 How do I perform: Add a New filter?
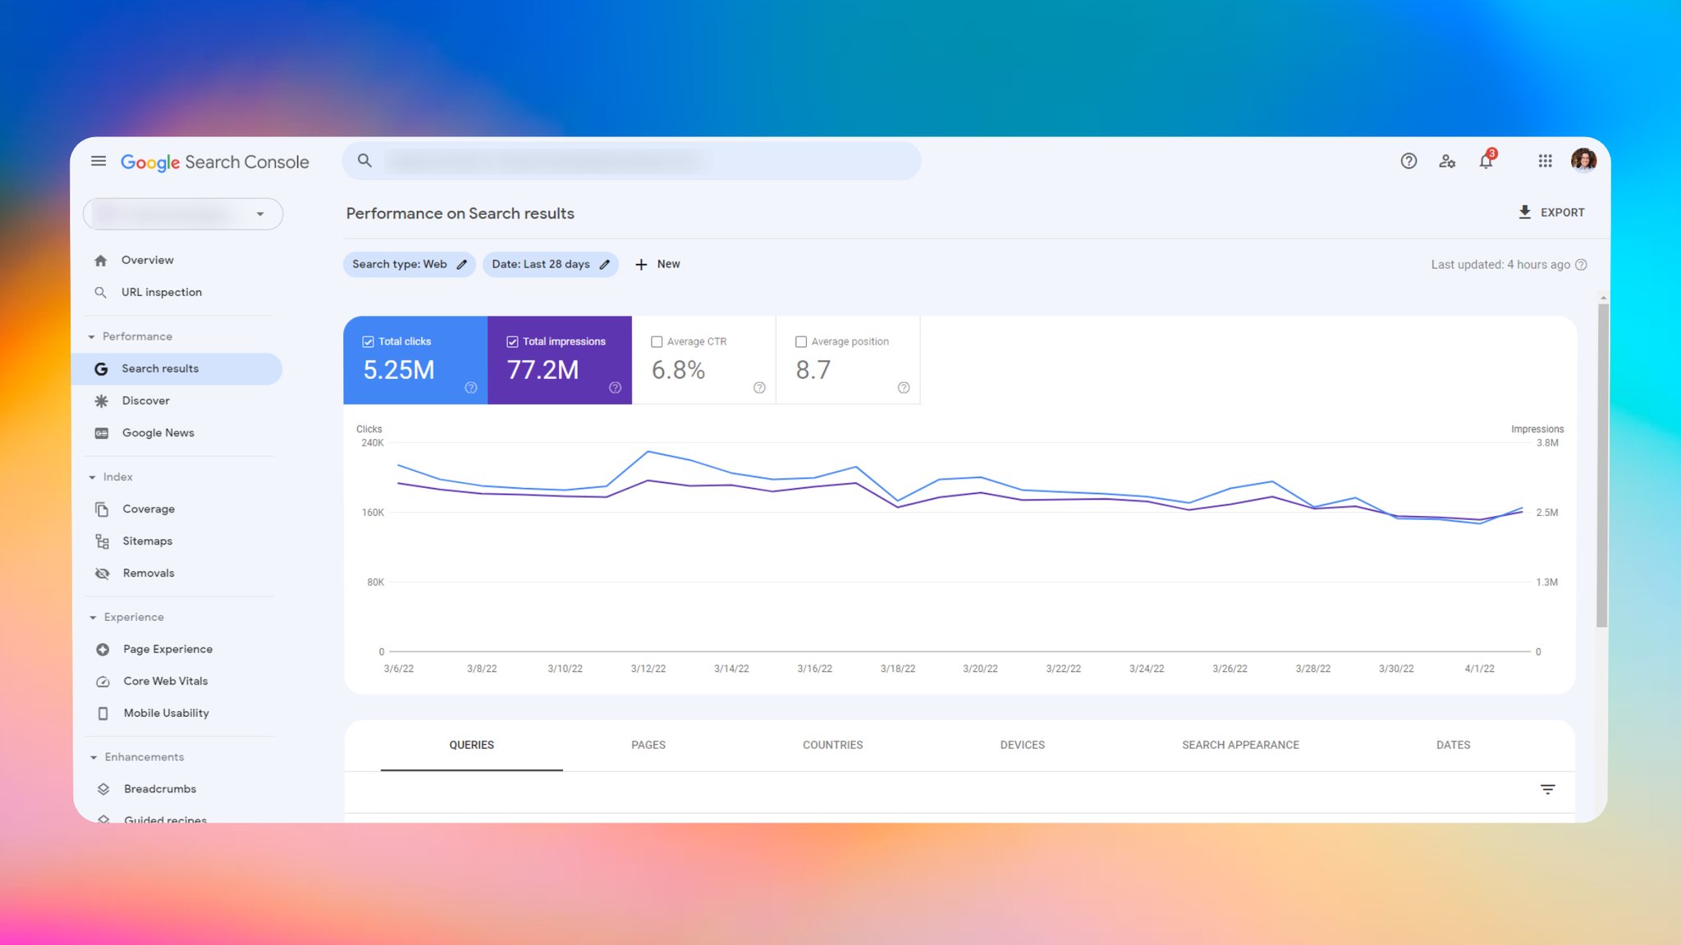point(657,264)
